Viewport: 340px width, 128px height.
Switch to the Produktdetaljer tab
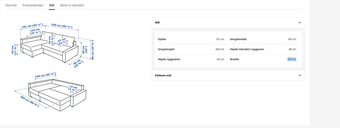33,5
